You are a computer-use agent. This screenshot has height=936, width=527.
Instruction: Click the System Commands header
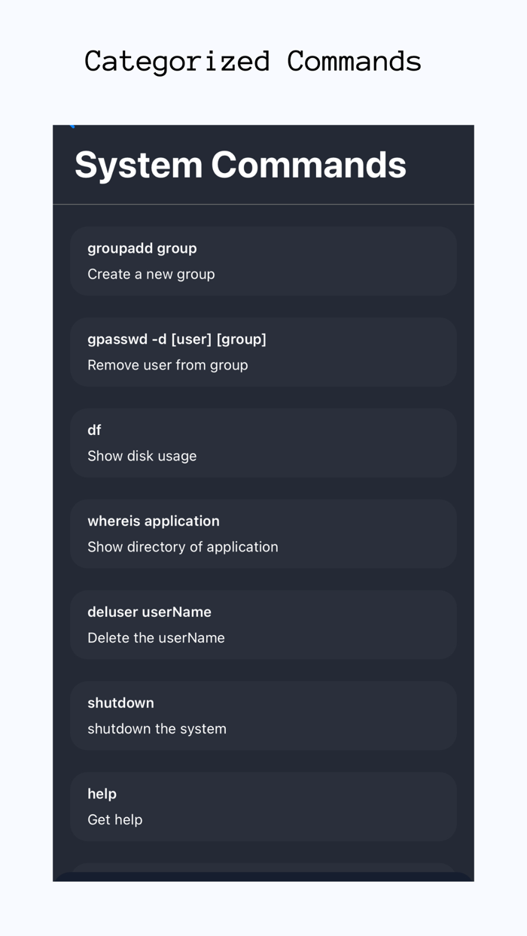pos(239,164)
